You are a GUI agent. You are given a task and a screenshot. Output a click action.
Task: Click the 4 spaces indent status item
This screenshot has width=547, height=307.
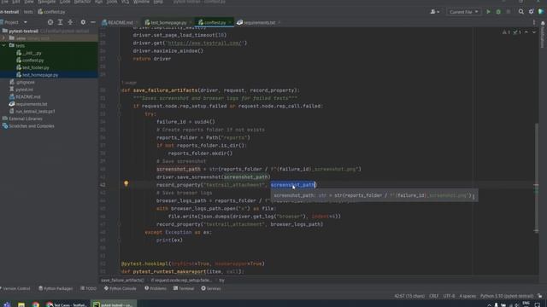(468, 296)
